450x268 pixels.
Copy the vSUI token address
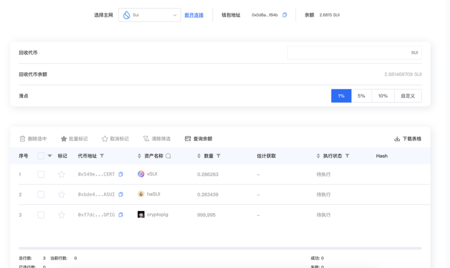(121, 174)
